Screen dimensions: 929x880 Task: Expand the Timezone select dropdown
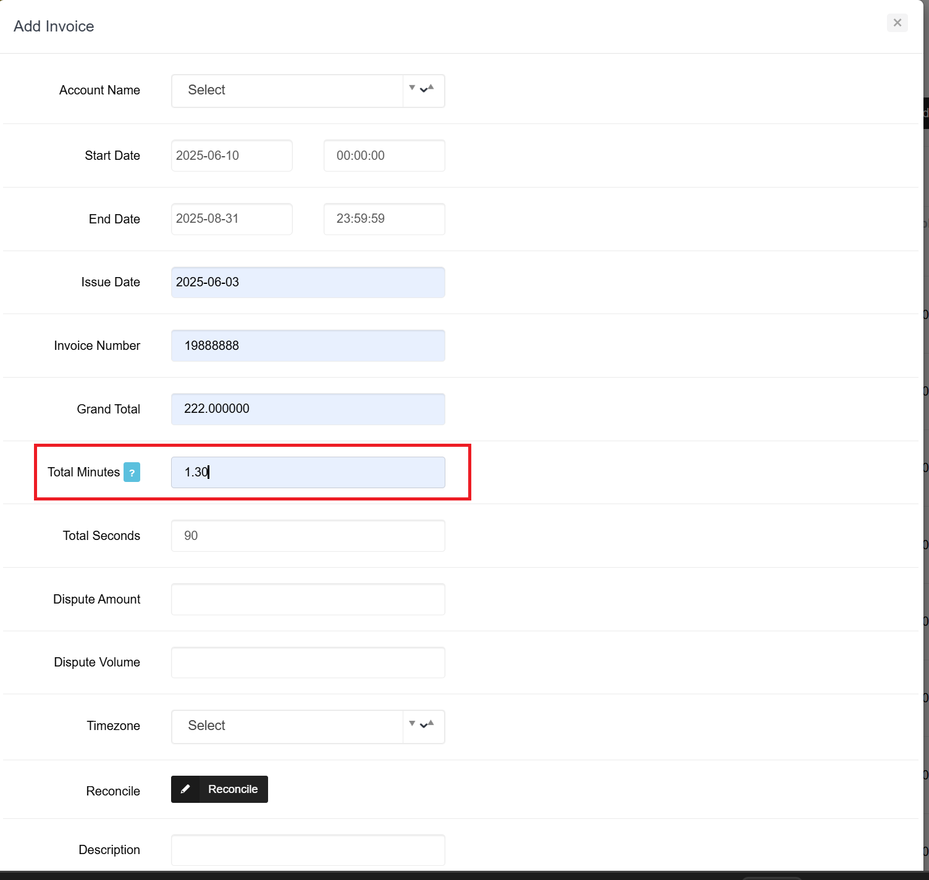coord(287,726)
